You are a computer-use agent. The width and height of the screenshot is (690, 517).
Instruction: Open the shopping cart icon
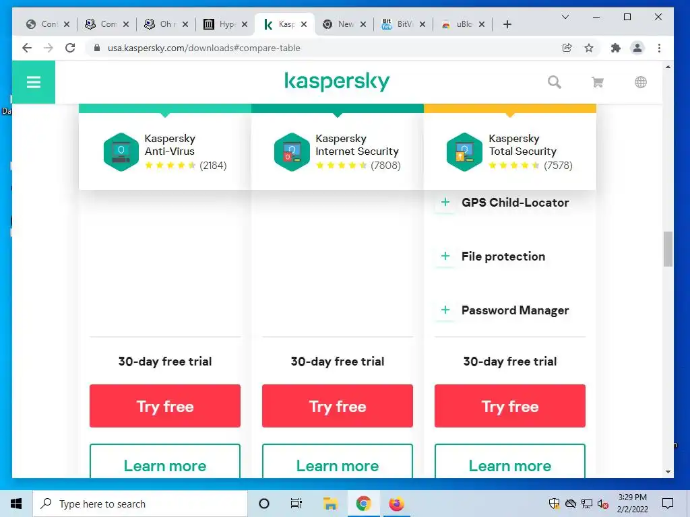coord(597,82)
